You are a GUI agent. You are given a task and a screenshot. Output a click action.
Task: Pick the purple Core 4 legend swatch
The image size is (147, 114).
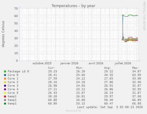(5, 89)
